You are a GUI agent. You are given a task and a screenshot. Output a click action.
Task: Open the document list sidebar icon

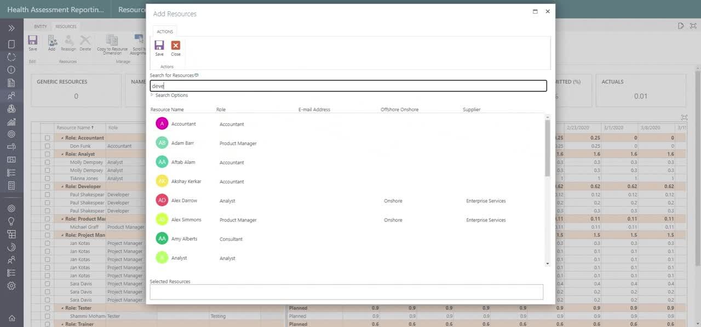[12, 83]
